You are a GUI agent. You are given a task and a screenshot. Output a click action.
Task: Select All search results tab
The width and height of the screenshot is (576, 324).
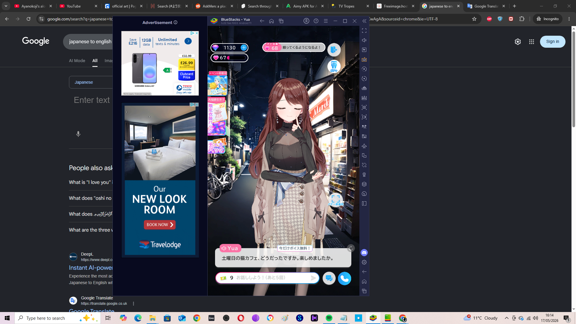(95, 61)
